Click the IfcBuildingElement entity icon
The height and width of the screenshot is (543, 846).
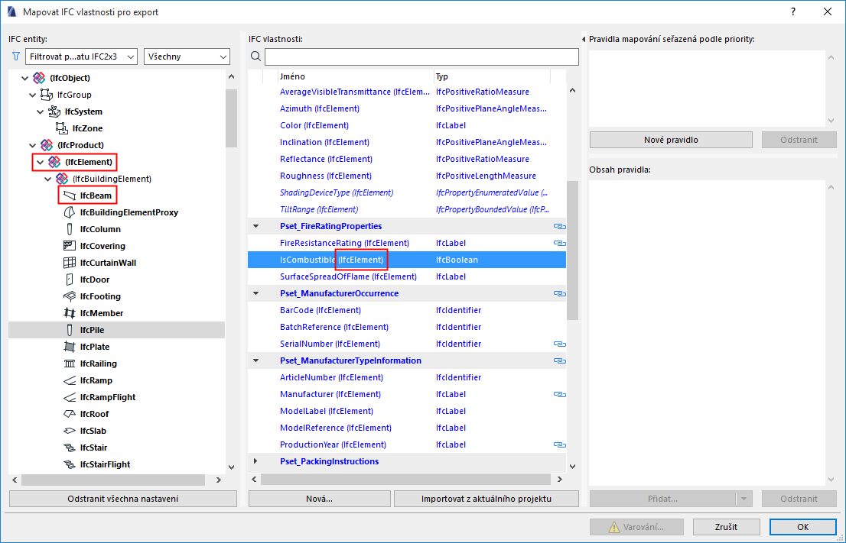(62, 179)
